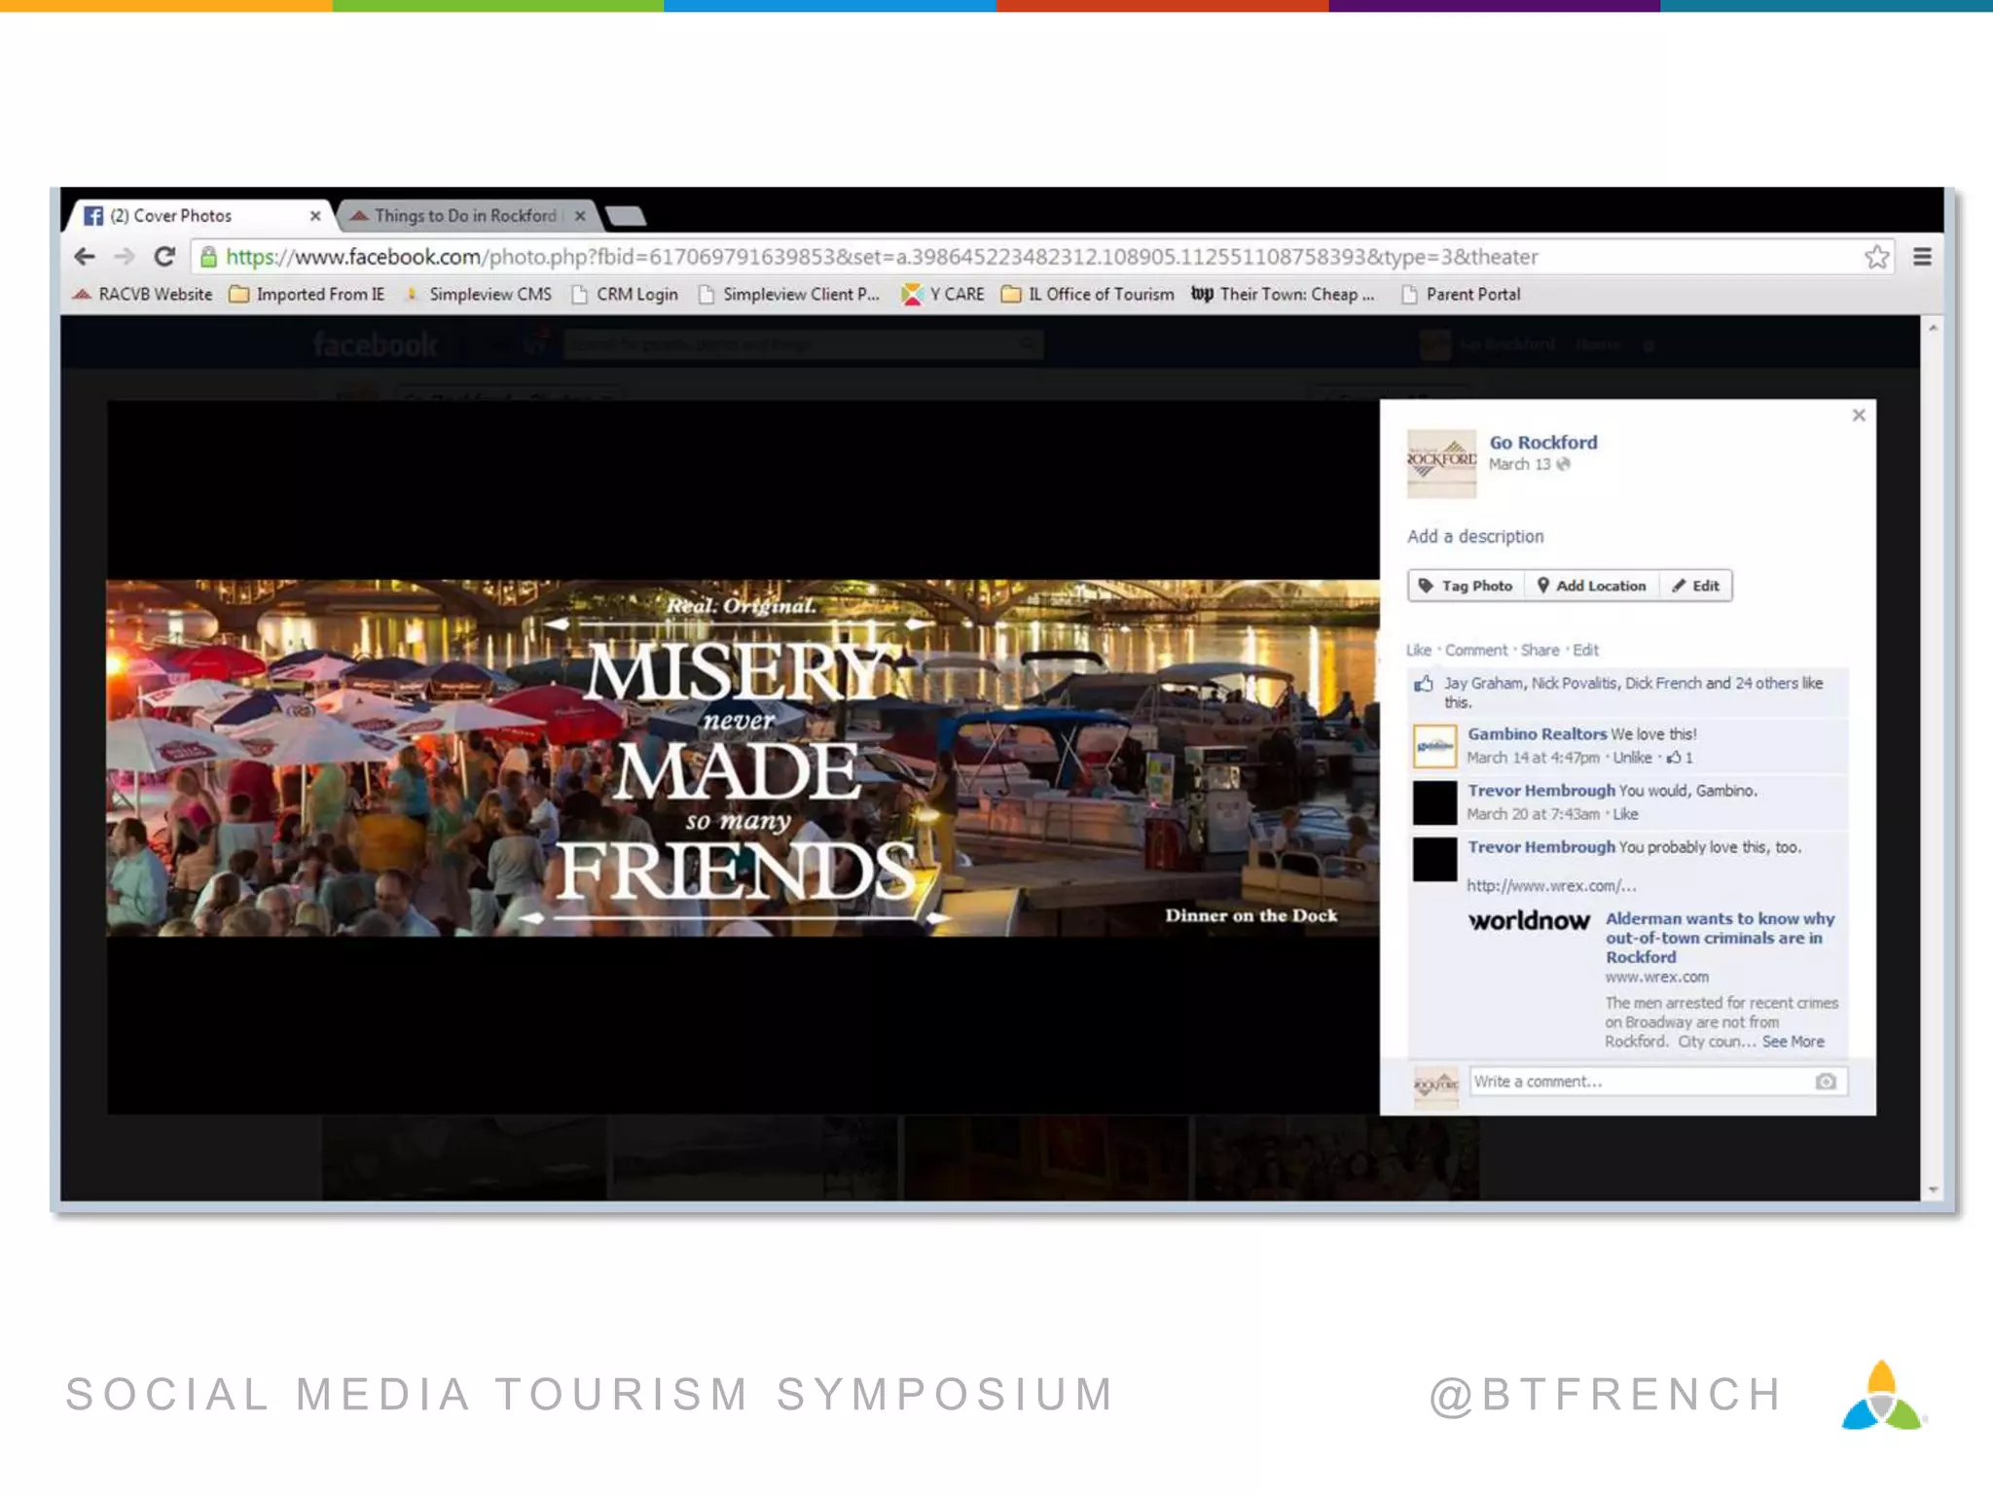The width and height of the screenshot is (1993, 1494).
Task: Open Trevor Hembrough on 'You would, Gambino' comment
Action: coord(1540,790)
